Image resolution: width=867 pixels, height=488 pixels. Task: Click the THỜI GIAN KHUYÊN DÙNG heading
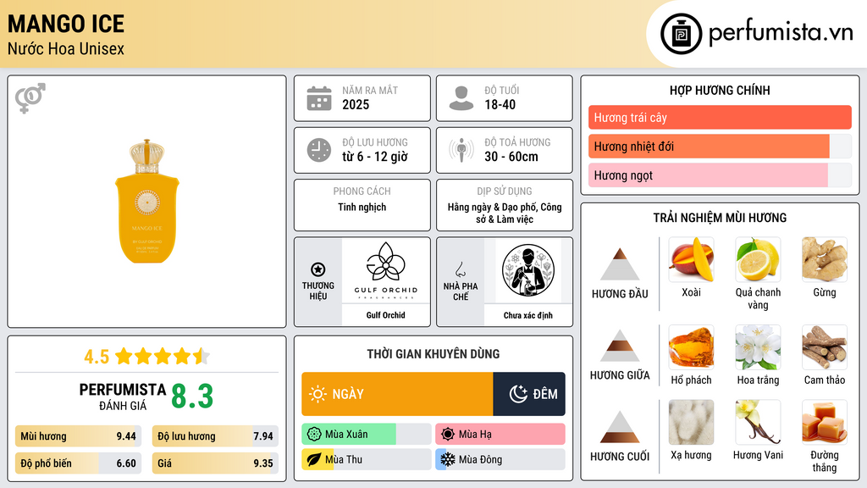point(433,354)
